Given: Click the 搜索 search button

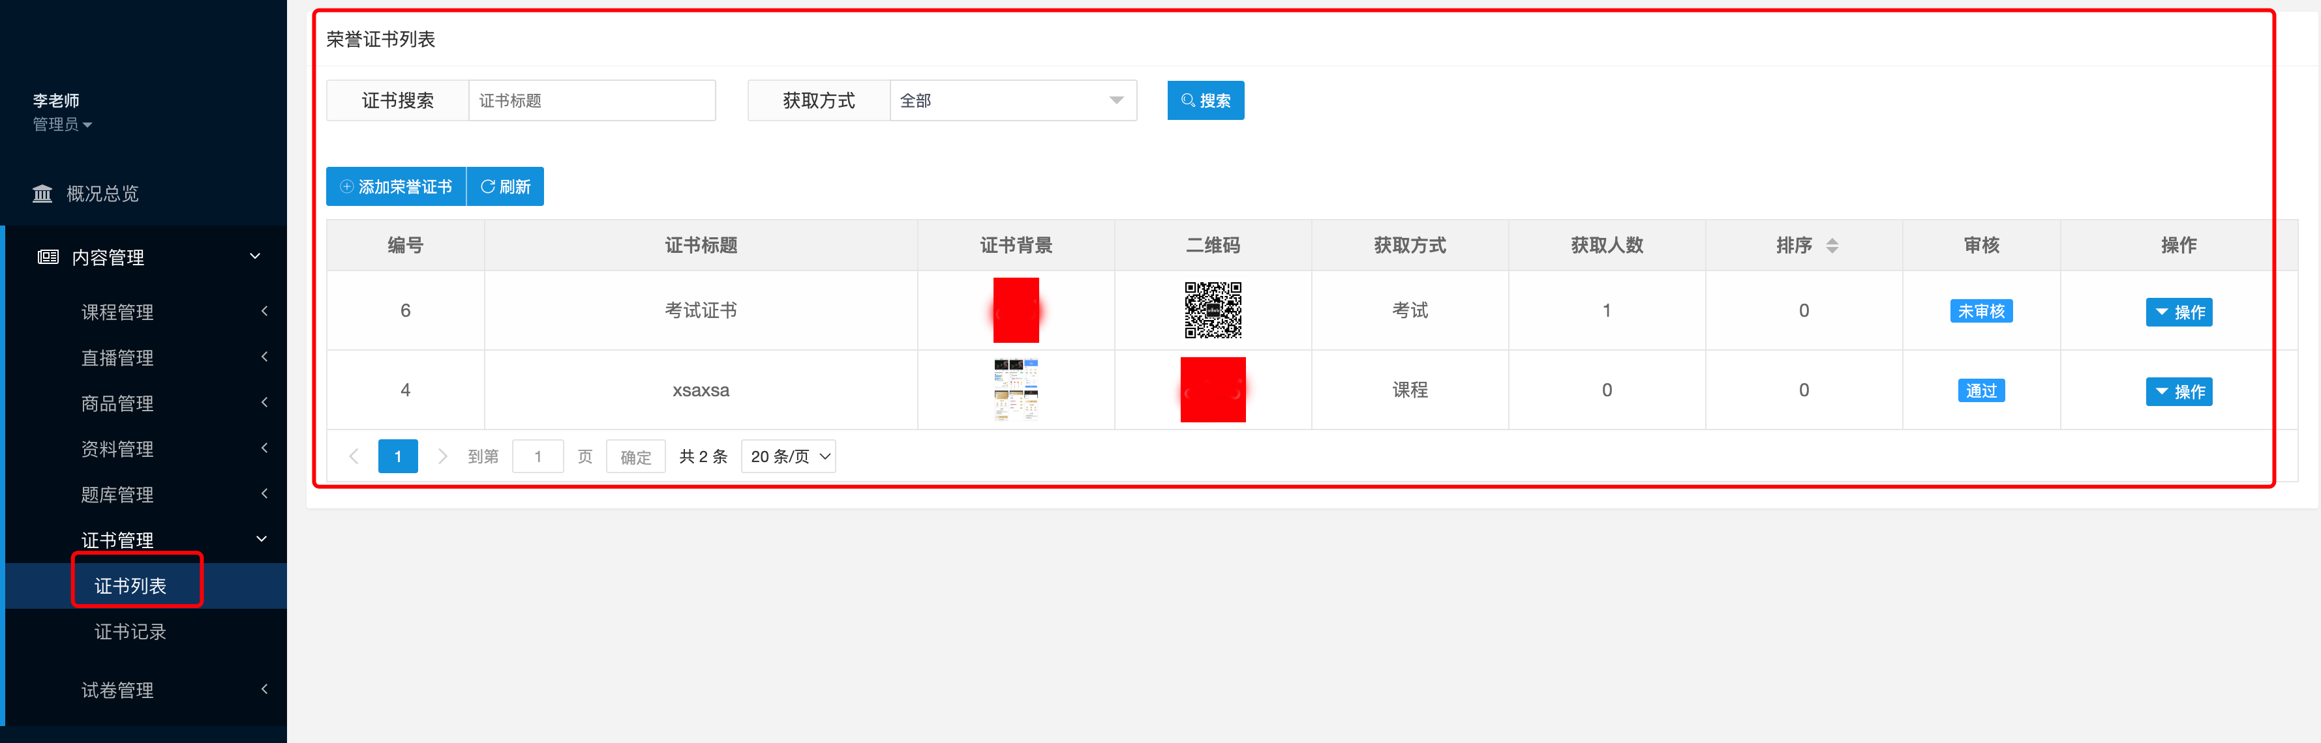Looking at the screenshot, I should click(1206, 100).
